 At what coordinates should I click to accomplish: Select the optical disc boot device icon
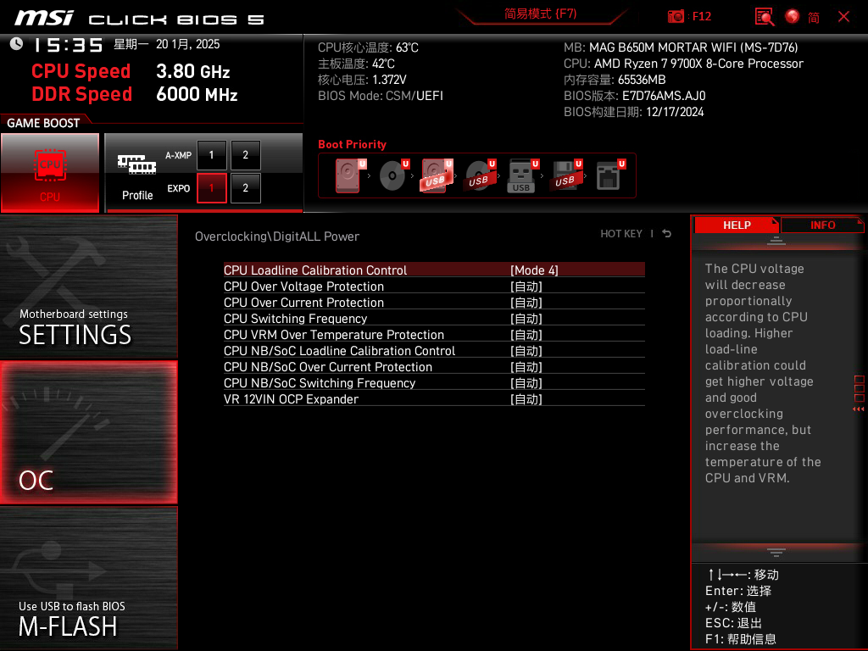click(392, 176)
